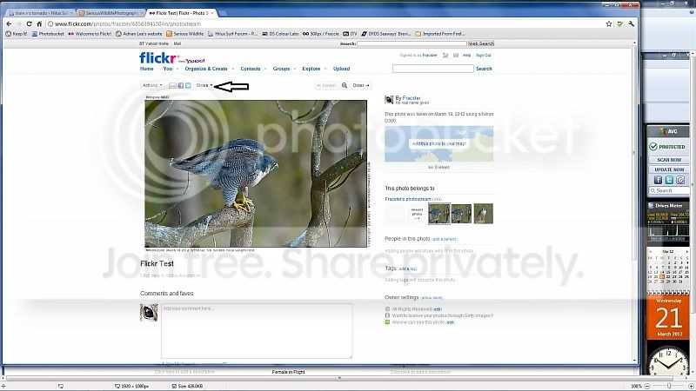Switch to the train v's tornado browser tab
The width and height of the screenshot is (696, 391).
pyautogui.click(x=39, y=13)
